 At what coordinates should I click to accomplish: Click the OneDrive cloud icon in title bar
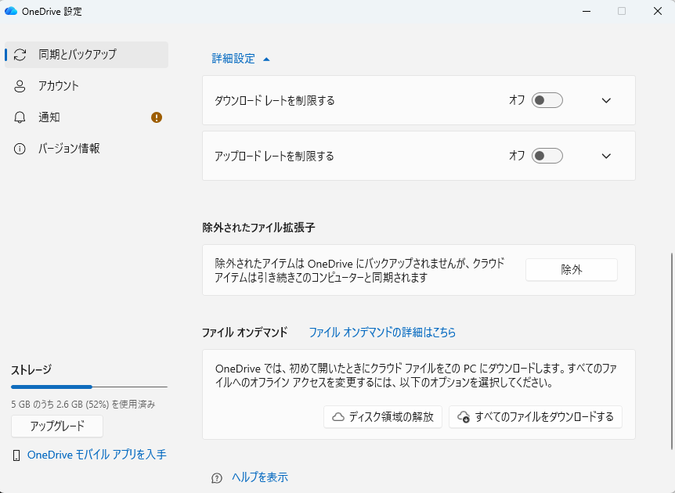pos(11,11)
